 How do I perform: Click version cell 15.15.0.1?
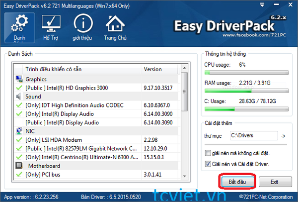click(154, 157)
